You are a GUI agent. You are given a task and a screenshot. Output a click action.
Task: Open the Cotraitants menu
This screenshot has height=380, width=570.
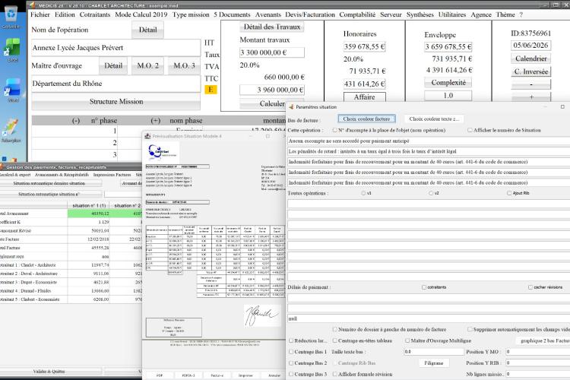(95, 14)
